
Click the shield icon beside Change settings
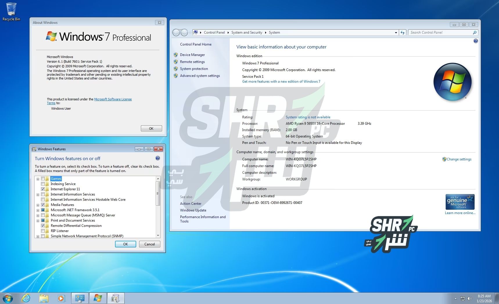(x=444, y=159)
